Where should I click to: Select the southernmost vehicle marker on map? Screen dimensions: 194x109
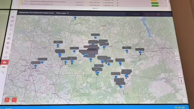point(121,87)
